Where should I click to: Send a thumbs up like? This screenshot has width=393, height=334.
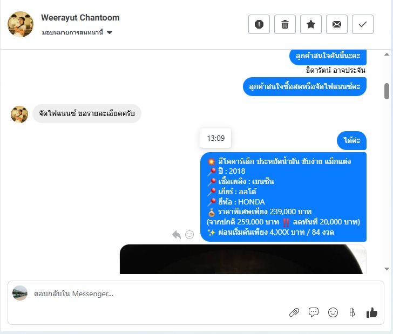click(x=372, y=312)
